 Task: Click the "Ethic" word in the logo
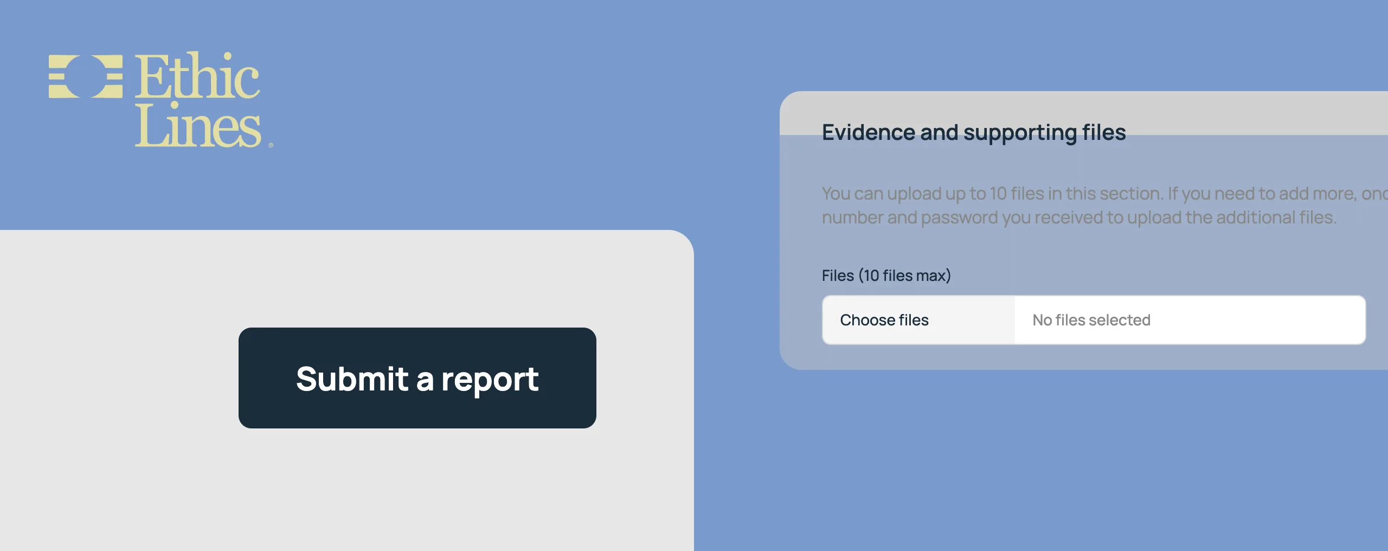[x=197, y=75]
